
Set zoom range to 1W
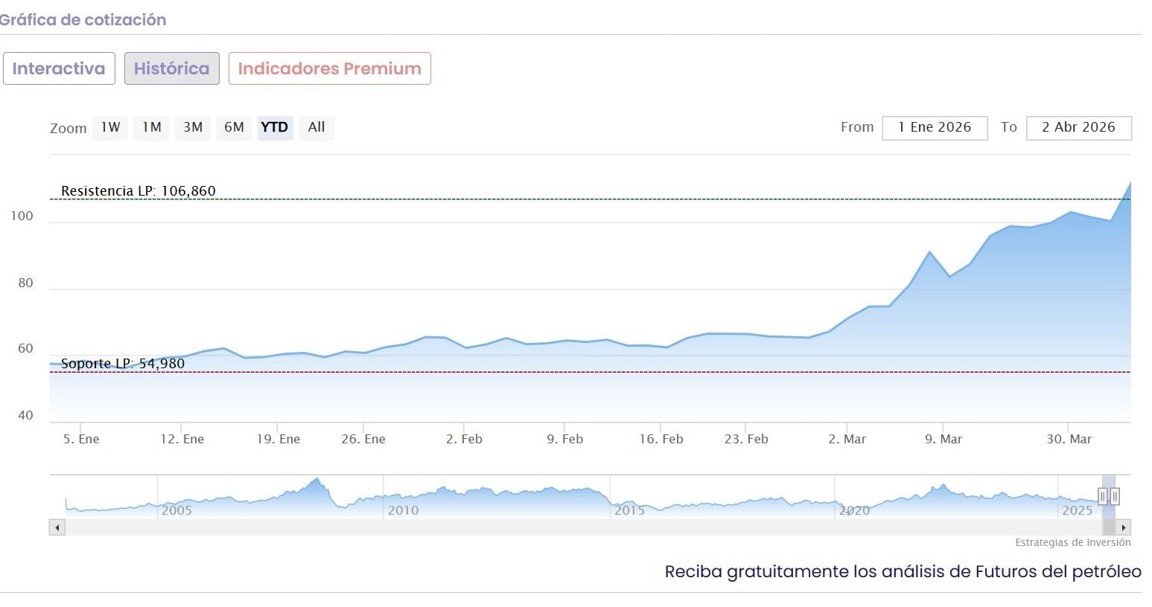pyautogui.click(x=110, y=127)
